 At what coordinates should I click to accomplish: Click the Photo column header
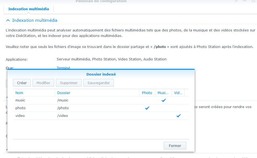147,93
